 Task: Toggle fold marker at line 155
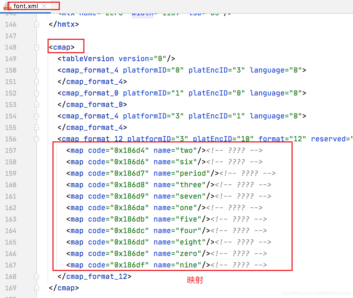[37, 127]
